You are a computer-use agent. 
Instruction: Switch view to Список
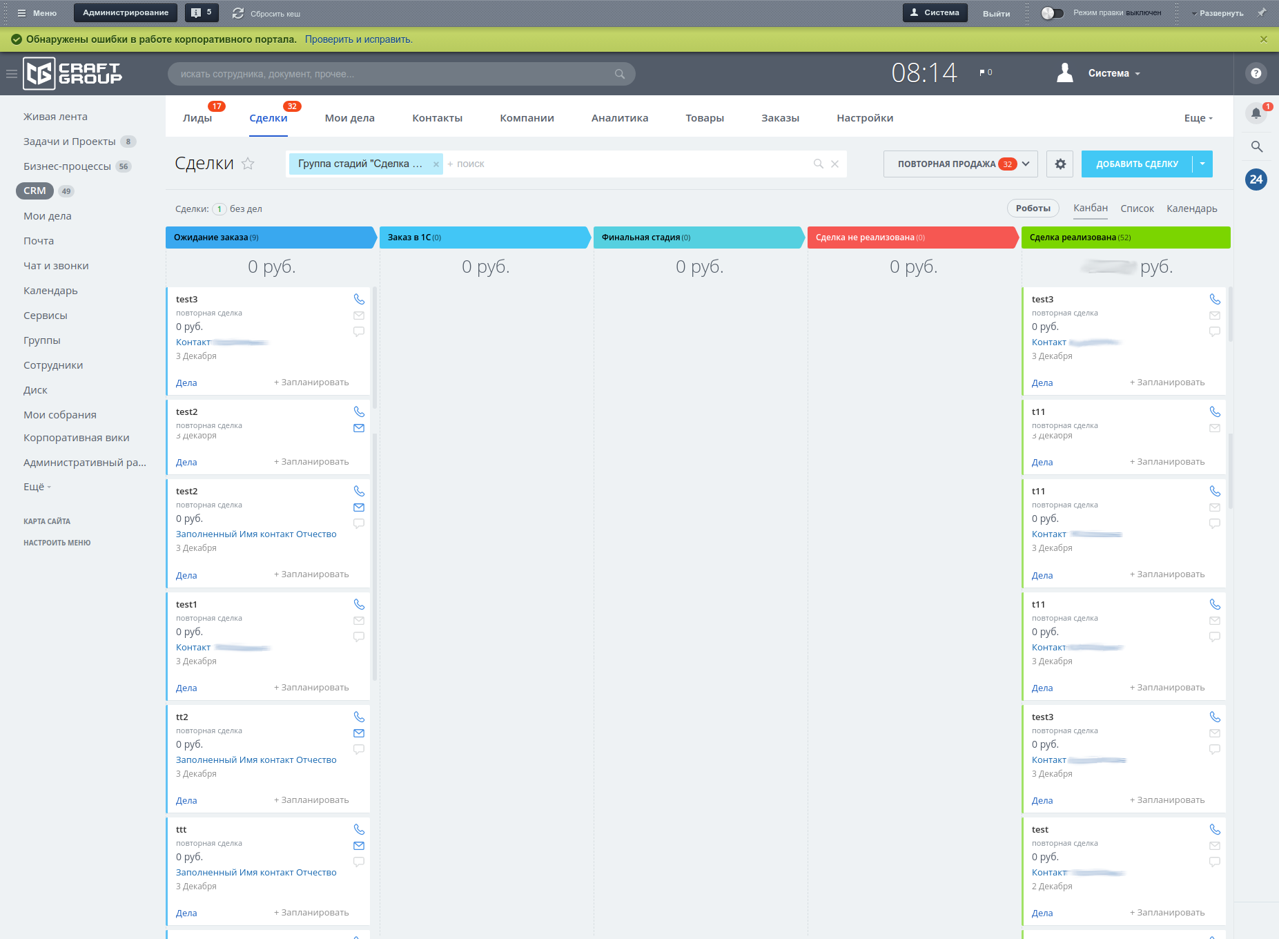pyautogui.click(x=1137, y=209)
